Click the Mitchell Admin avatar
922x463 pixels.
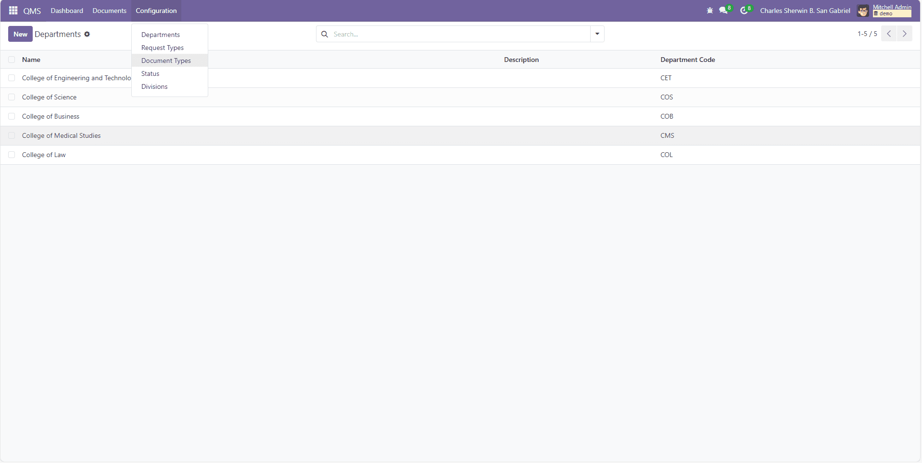coord(863,11)
